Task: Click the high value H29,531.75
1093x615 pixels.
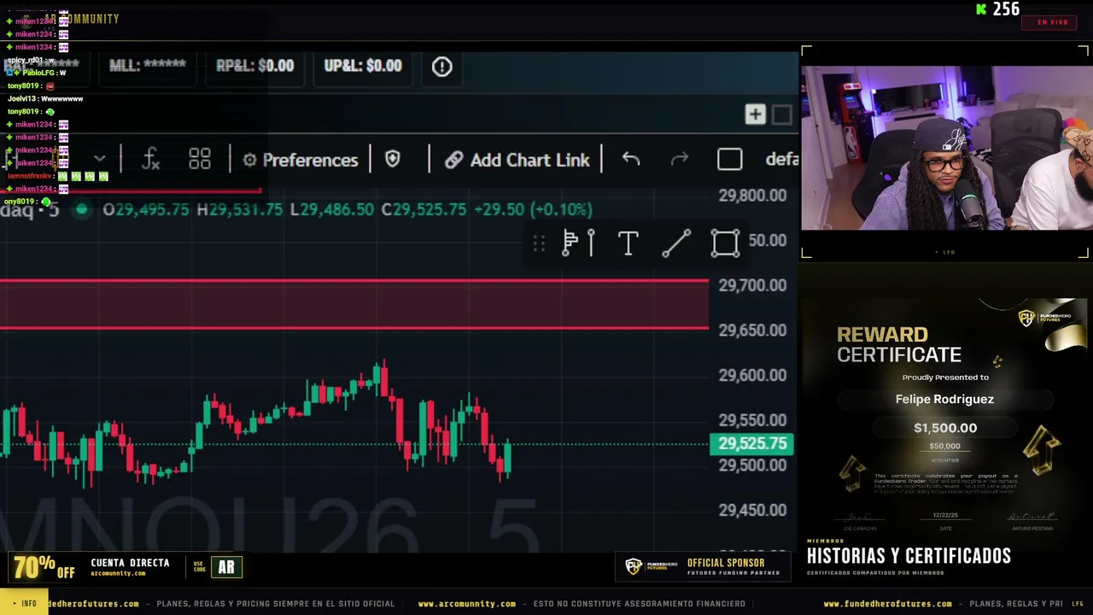Action: point(239,209)
